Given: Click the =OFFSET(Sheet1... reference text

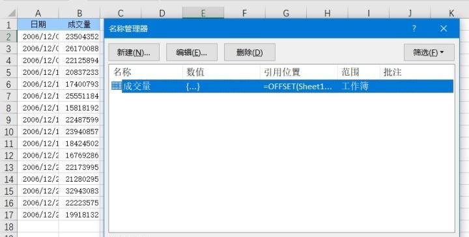Looking at the screenshot, I should 298,87.
